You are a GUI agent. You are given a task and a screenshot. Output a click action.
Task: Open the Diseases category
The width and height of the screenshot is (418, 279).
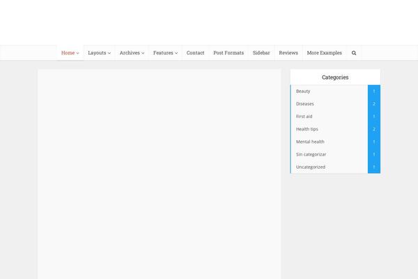click(305, 104)
